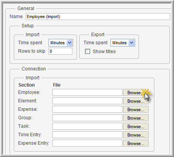Browse for the Task import file
This screenshot has width=174, height=157.
tap(136, 126)
